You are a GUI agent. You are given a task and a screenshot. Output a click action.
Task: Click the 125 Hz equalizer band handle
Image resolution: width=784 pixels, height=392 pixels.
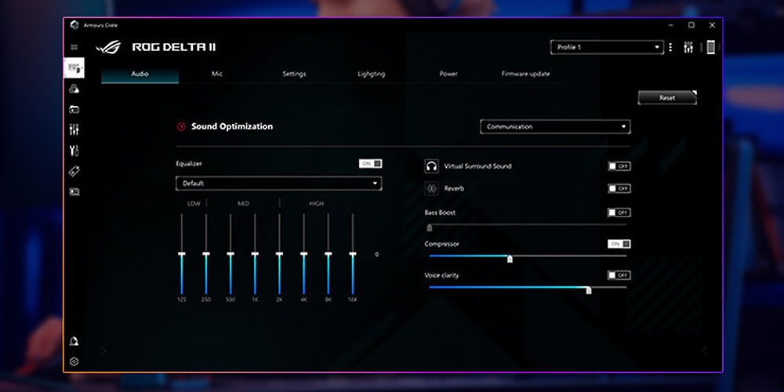[182, 255]
